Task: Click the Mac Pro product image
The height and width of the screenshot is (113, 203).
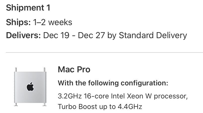Action: click(30, 87)
